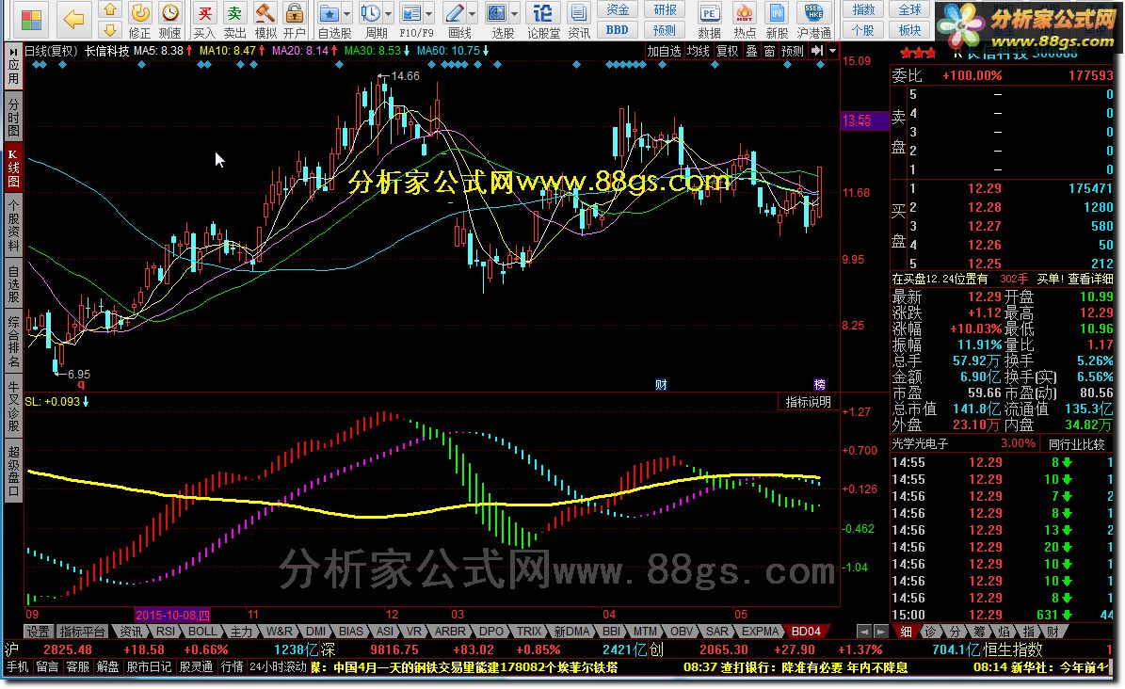This screenshot has height=689, width=1125.
Task: Expand the 选股 dropdown arrow
Action: point(514,13)
